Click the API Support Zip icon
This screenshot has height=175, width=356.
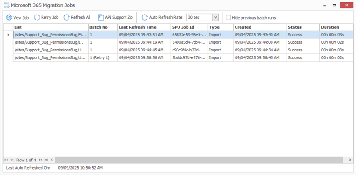click(x=100, y=17)
